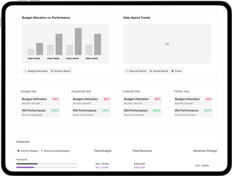The width and height of the screenshot is (232, 176).
Task: Click the tallest Amount Spent bar in chart
Action: (x=78, y=41)
